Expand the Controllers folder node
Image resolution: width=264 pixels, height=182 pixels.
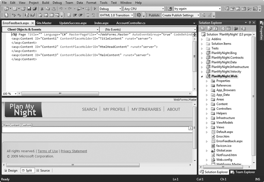tap(207, 109)
